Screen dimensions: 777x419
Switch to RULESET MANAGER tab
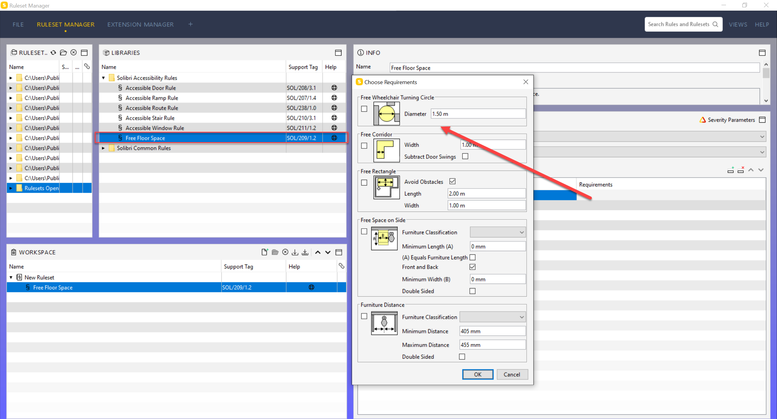click(66, 24)
